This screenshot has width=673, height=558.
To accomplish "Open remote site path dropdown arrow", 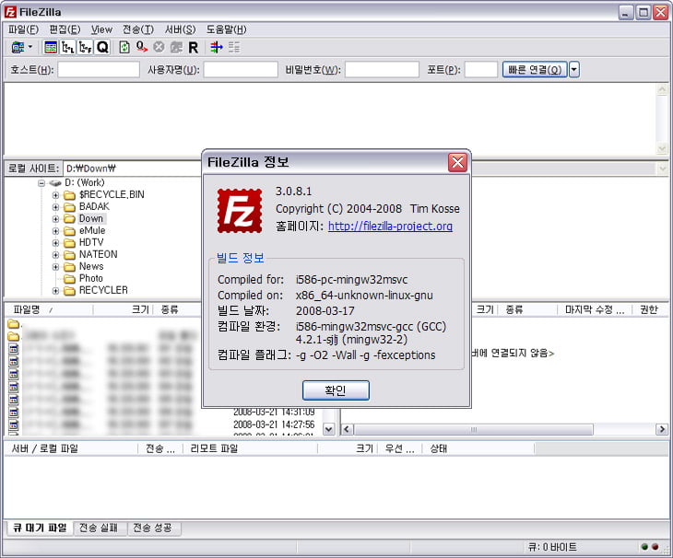I will click(x=661, y=169).
